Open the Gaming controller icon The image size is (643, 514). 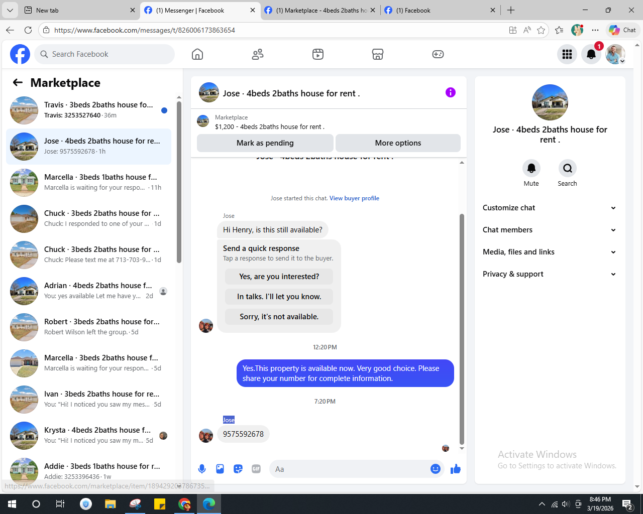(438, 54)
